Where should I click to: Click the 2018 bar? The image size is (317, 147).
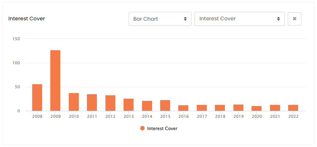(x=220, y=108)
